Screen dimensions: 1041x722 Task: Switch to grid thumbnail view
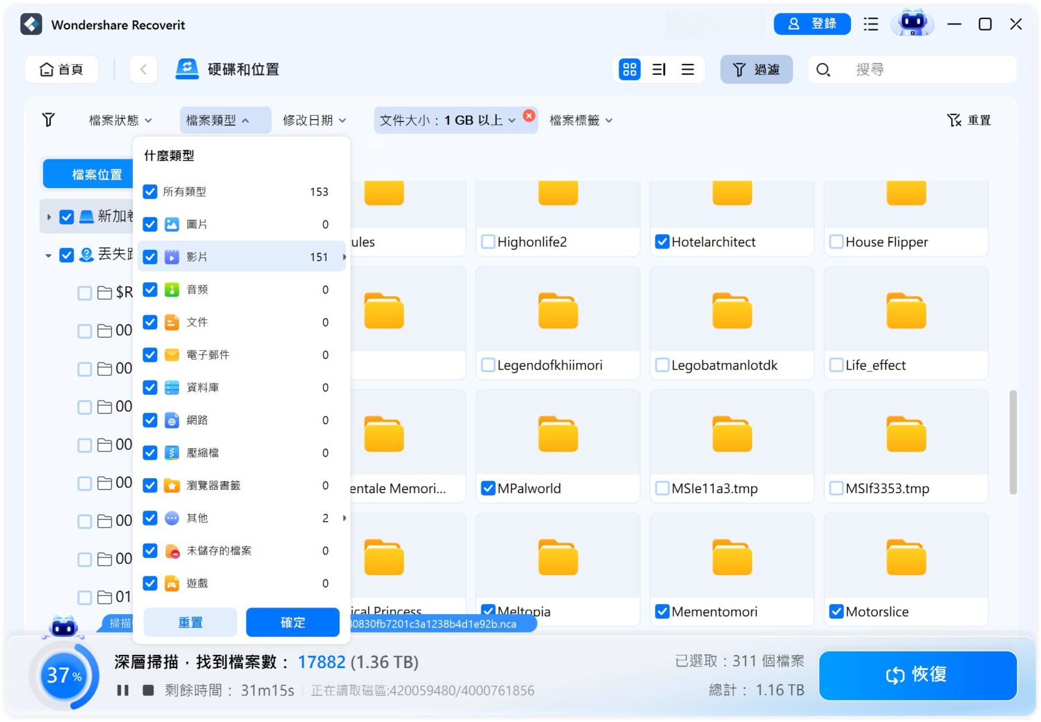(x=629, y=70)
